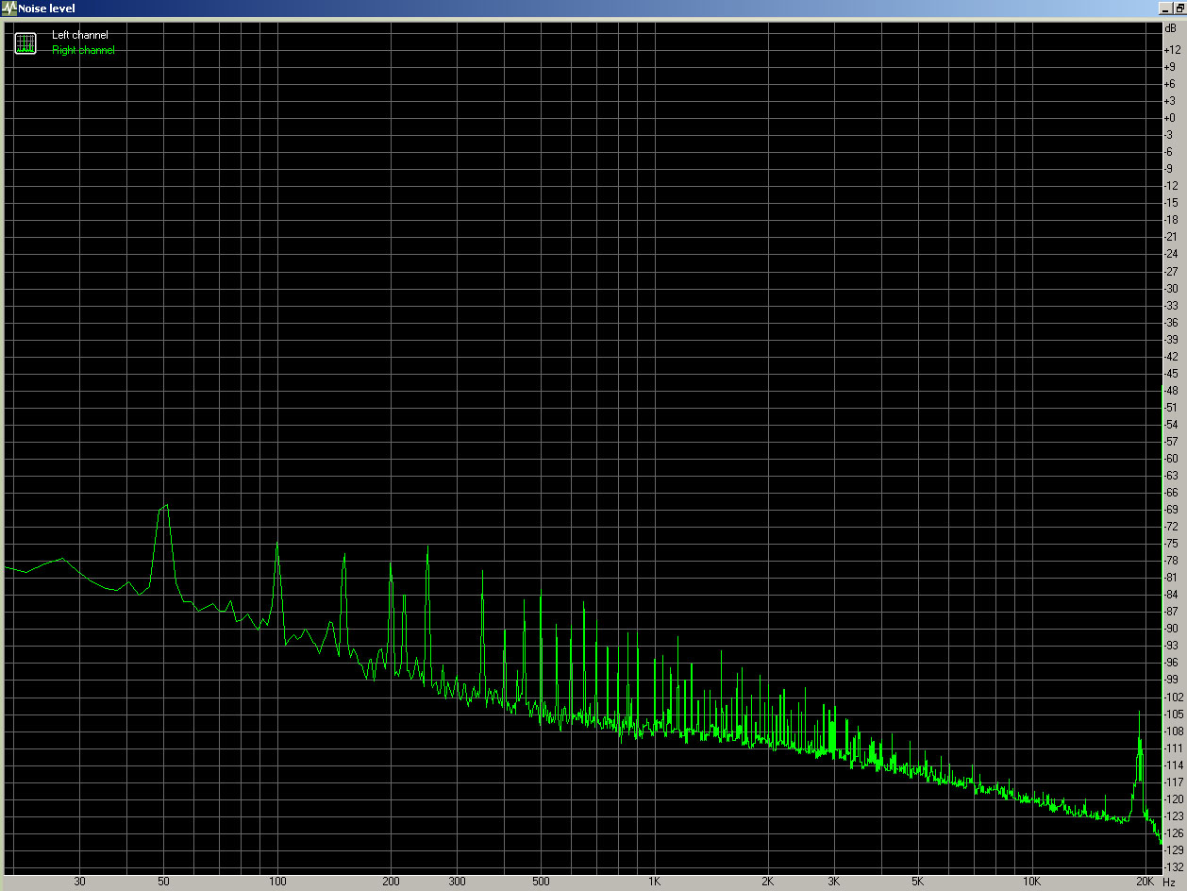Click the -120 dB axis label

pyautogui.click(x=1172, y=799)
